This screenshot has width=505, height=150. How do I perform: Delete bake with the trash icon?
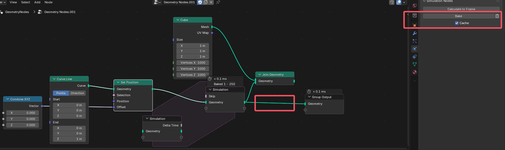click(x=497, y=16)
